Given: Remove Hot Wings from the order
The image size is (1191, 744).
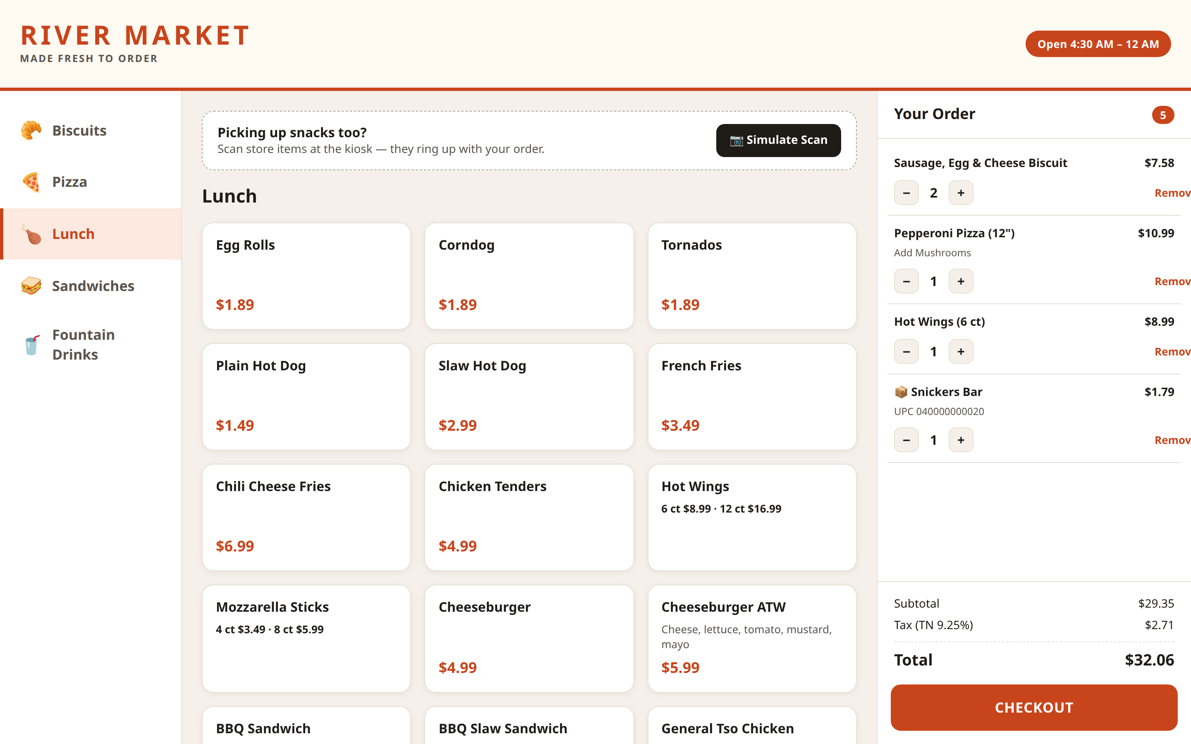Looking at the screenshot, I should coord(1172,352).
